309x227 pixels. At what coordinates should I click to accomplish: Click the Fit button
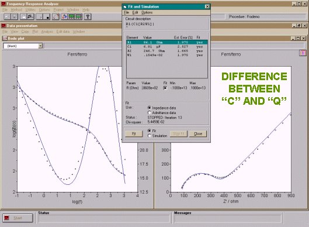[x=134, y=133]
